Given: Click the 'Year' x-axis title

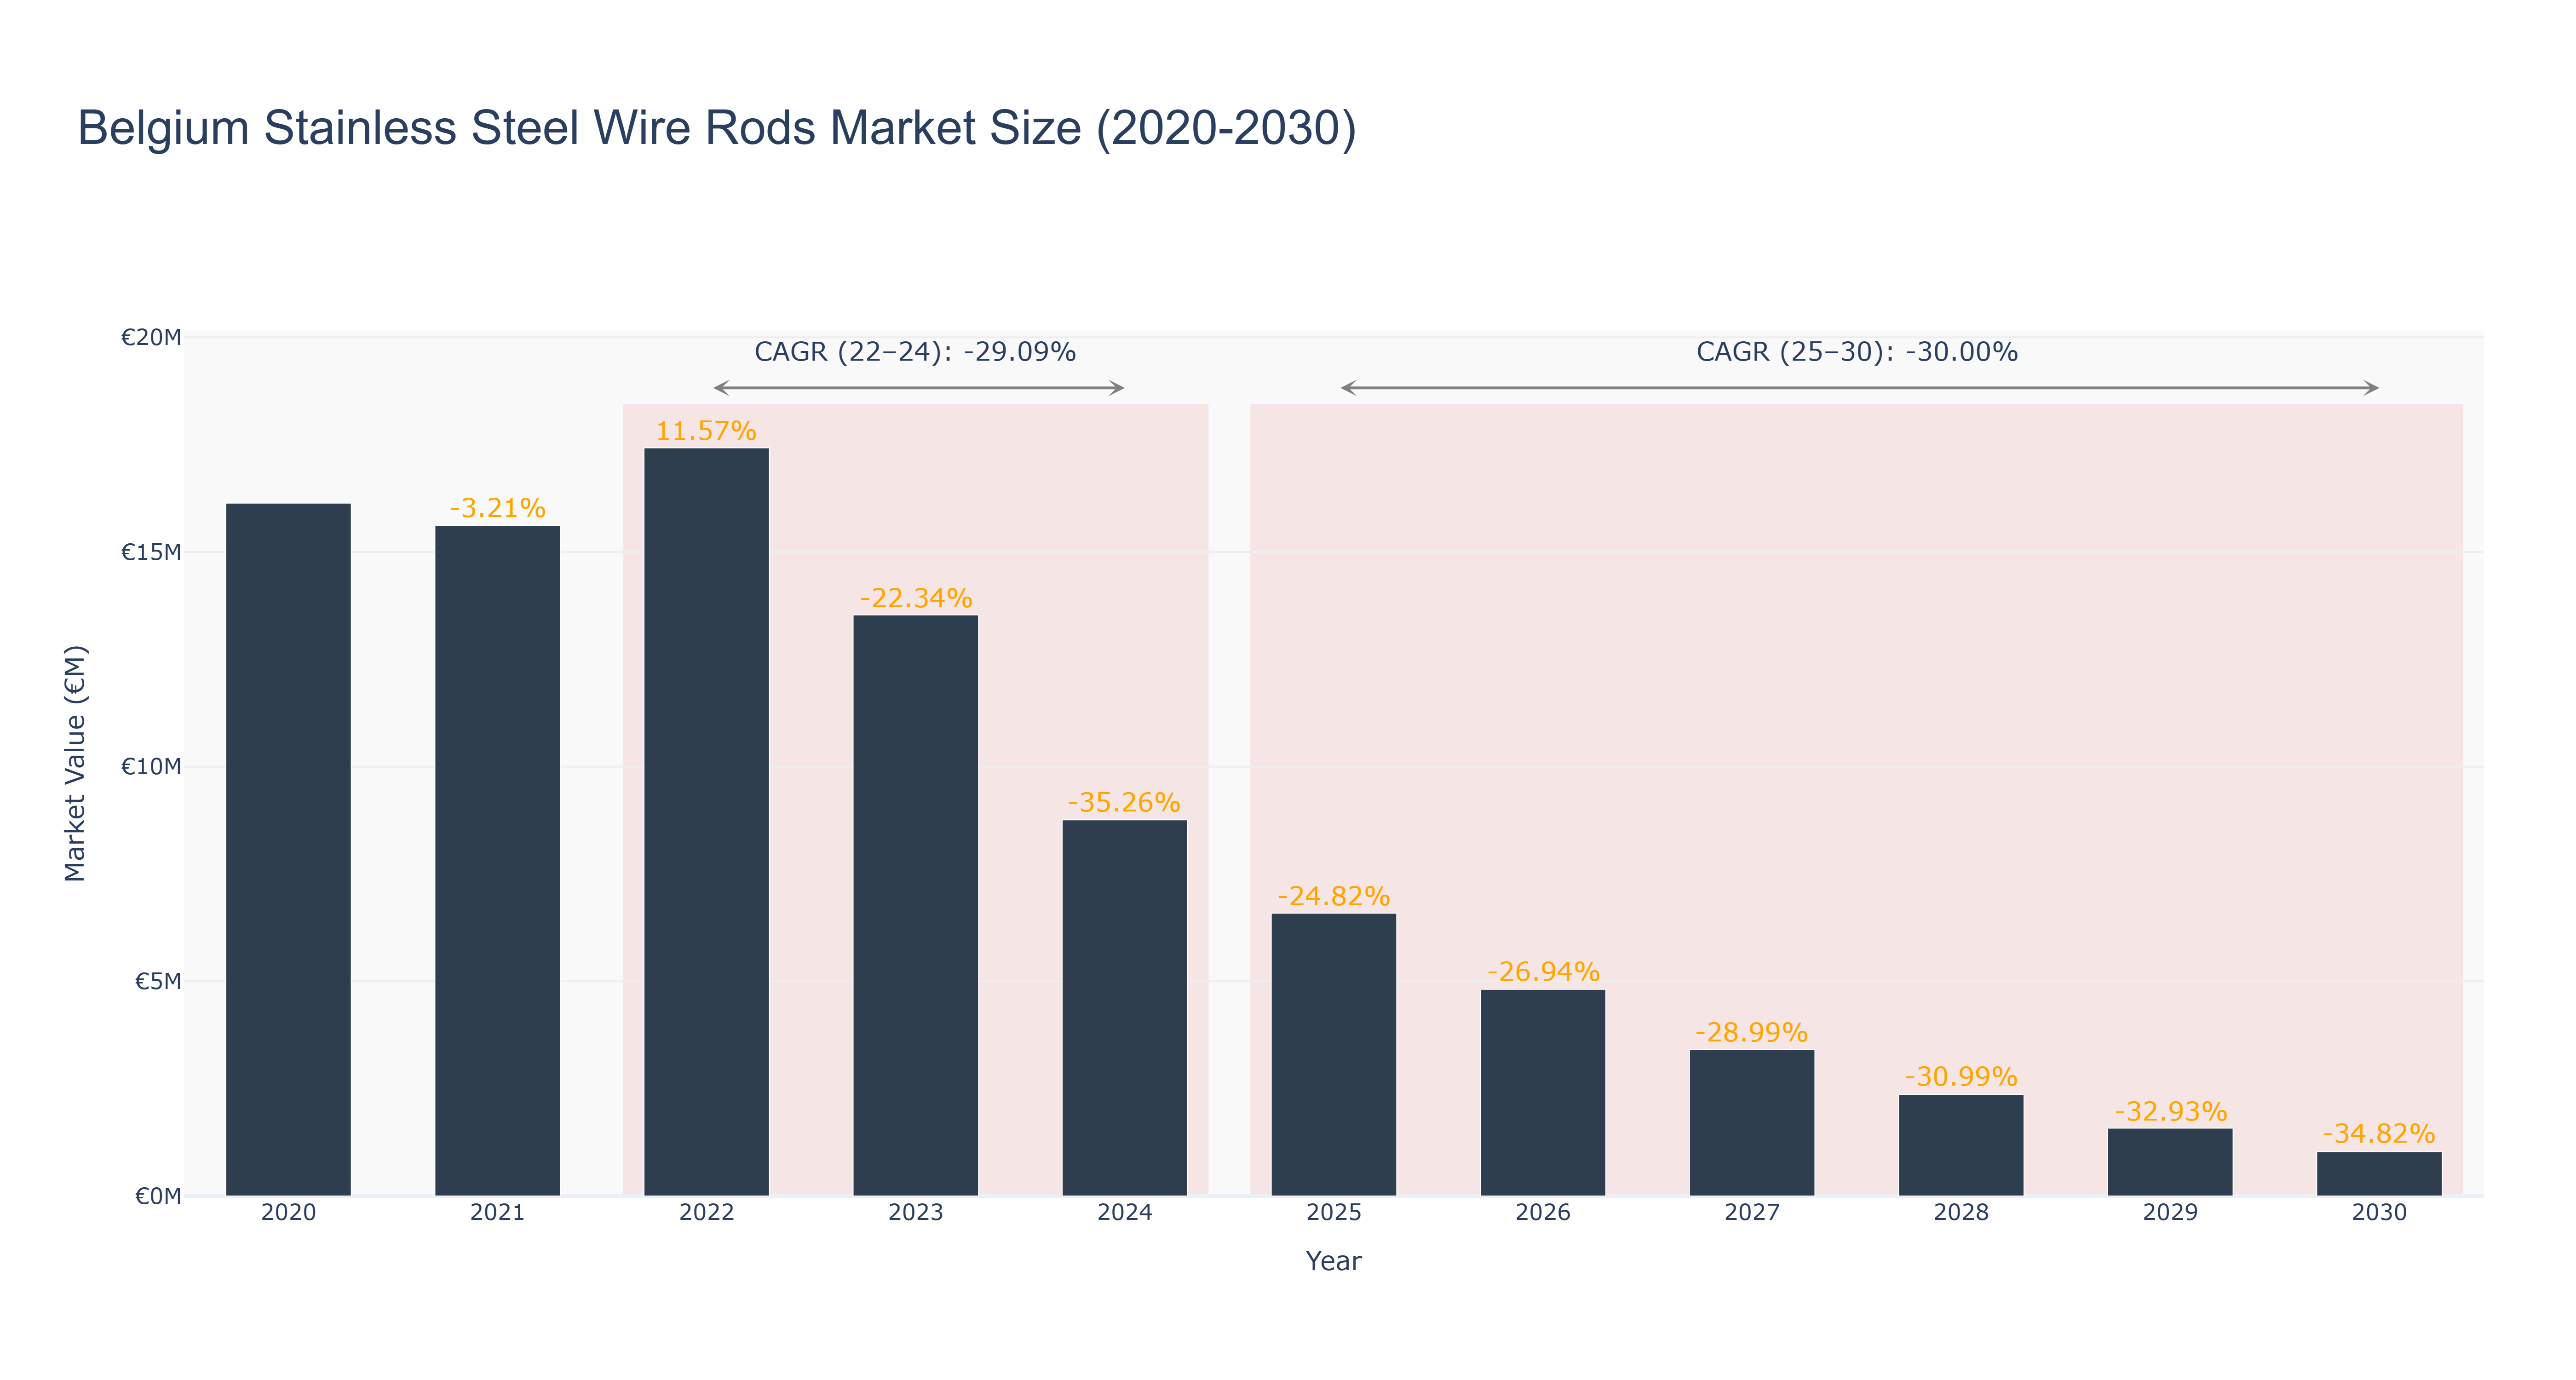Looking at the screenshot, I should [1333, 1261].
